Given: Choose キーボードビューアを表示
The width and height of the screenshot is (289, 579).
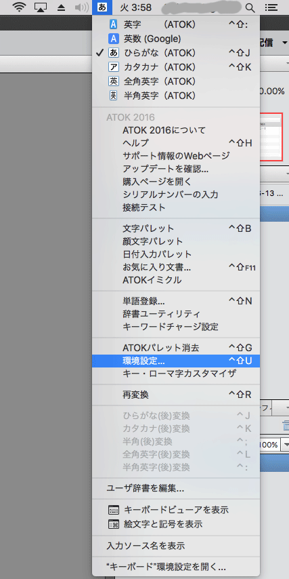Looking at the screenshot, I should [176, 510].
